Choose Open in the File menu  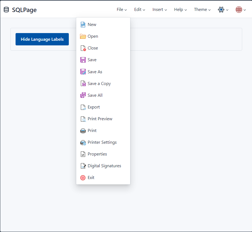(x=103, y=36)
